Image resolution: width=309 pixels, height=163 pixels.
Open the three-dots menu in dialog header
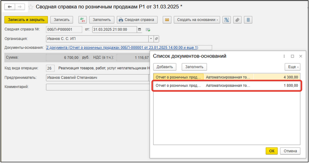click(284, 56)
